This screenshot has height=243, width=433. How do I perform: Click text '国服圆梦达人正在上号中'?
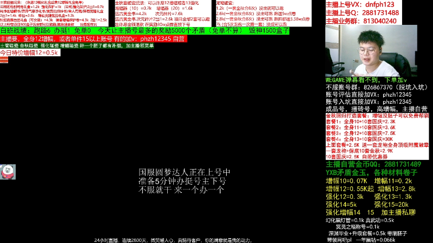(x=184, y=172)
